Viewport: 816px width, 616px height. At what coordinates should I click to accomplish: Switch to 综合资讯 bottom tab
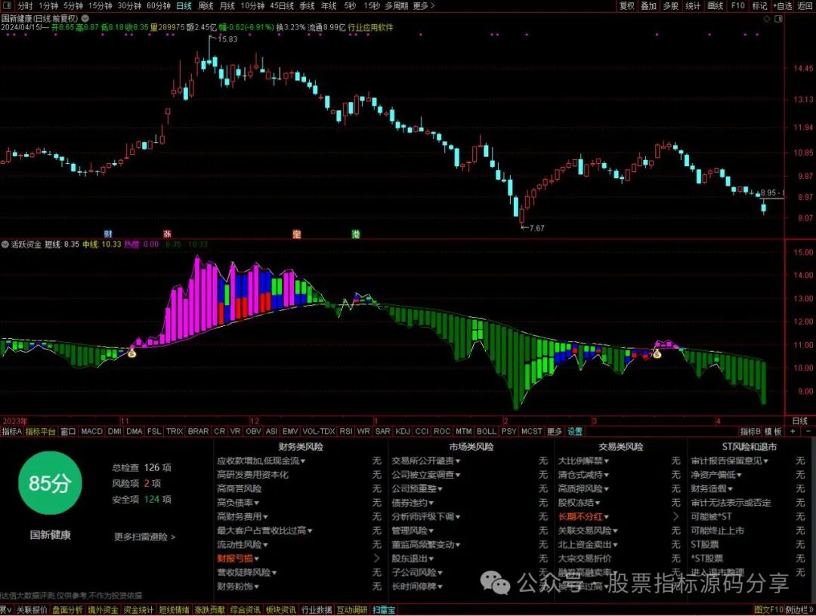click(245, 610)
